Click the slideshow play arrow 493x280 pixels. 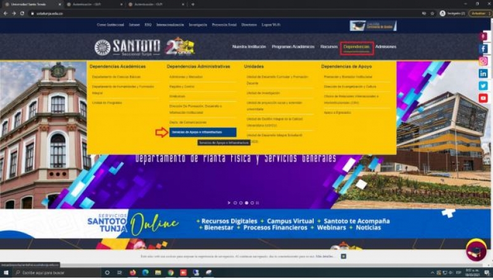pyautogui.click(x=229, y=203)
